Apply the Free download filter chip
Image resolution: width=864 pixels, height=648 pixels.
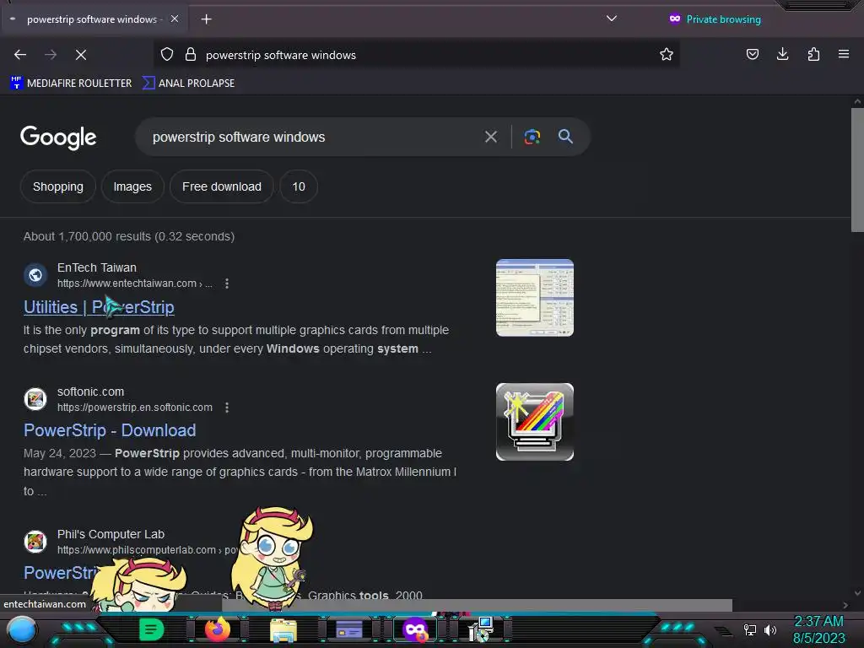click(x=222, y=186)
